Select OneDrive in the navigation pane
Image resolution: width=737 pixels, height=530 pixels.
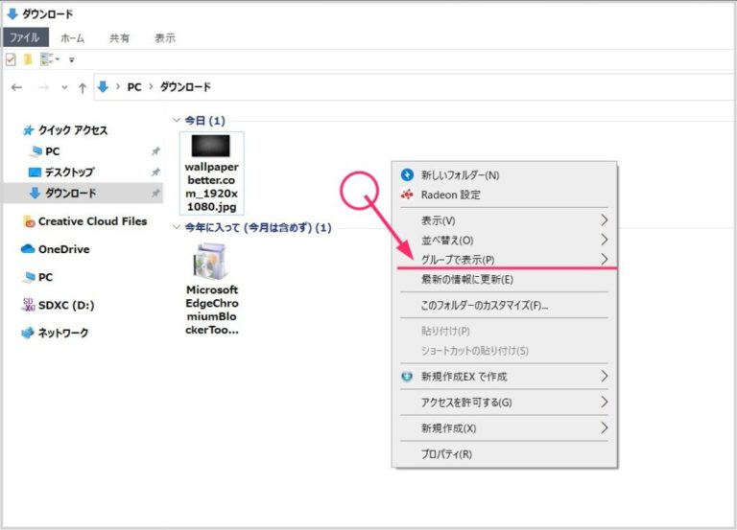63,249
